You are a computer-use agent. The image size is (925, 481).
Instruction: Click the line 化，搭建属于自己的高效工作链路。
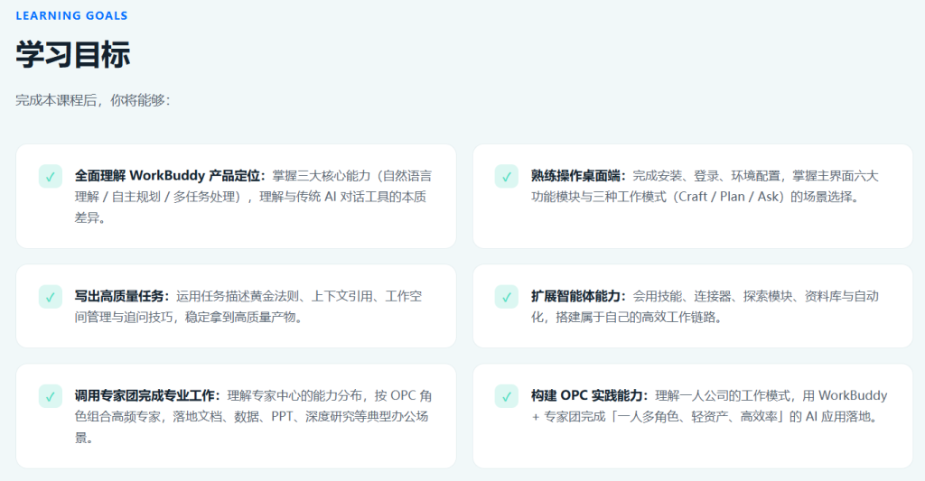click(x=627, y=317)
